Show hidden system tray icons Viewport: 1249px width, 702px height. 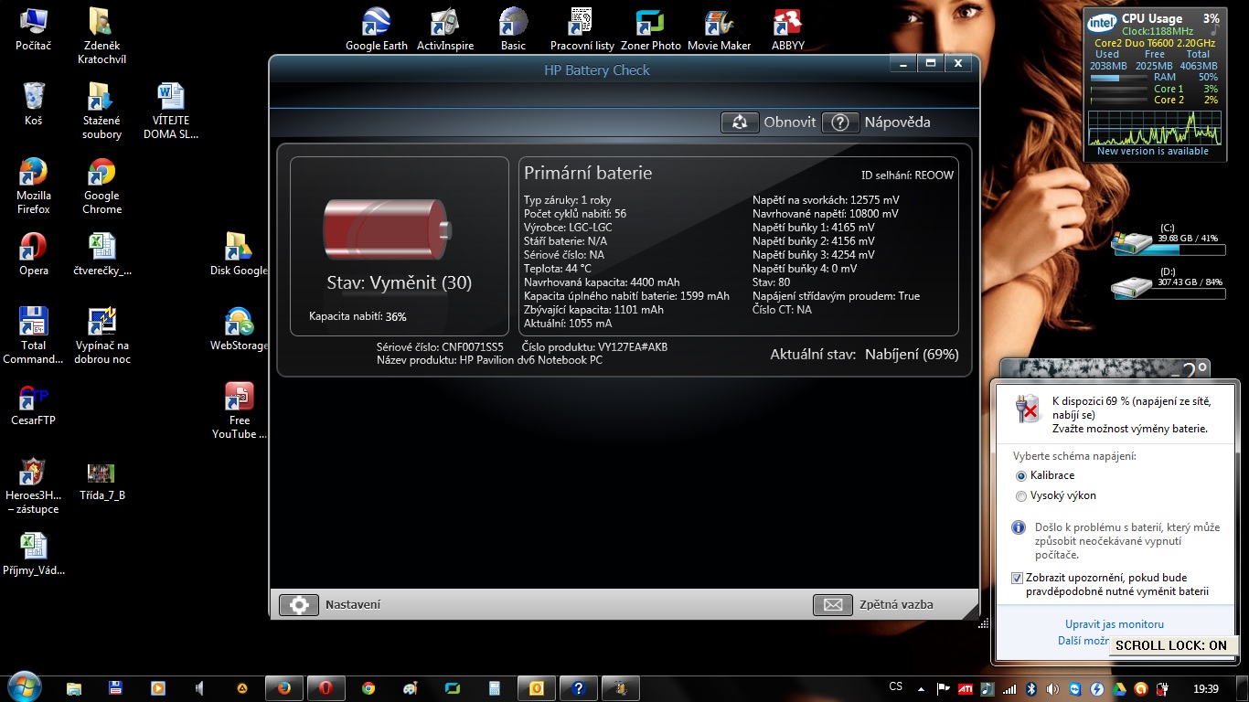[921, 688]
